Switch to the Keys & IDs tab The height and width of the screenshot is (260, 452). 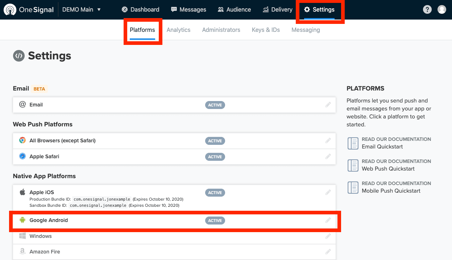click(266, 30)
